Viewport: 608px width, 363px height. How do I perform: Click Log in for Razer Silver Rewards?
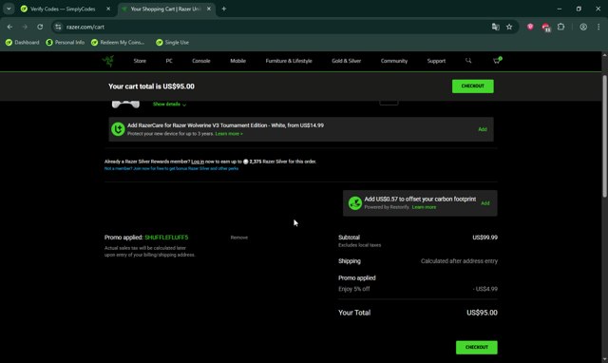point(198,162)
